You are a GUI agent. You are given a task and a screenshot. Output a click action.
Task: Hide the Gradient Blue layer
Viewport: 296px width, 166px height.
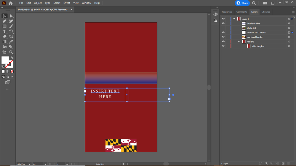tap(223, 23)
